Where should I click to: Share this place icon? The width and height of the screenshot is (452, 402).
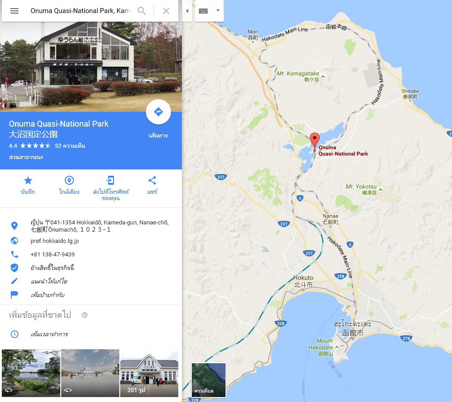tap(152, 181)
